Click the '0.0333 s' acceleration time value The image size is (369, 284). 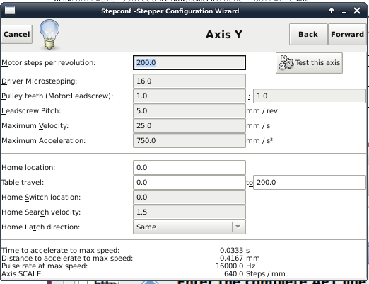pyautogui.click(x=235, y=250)
